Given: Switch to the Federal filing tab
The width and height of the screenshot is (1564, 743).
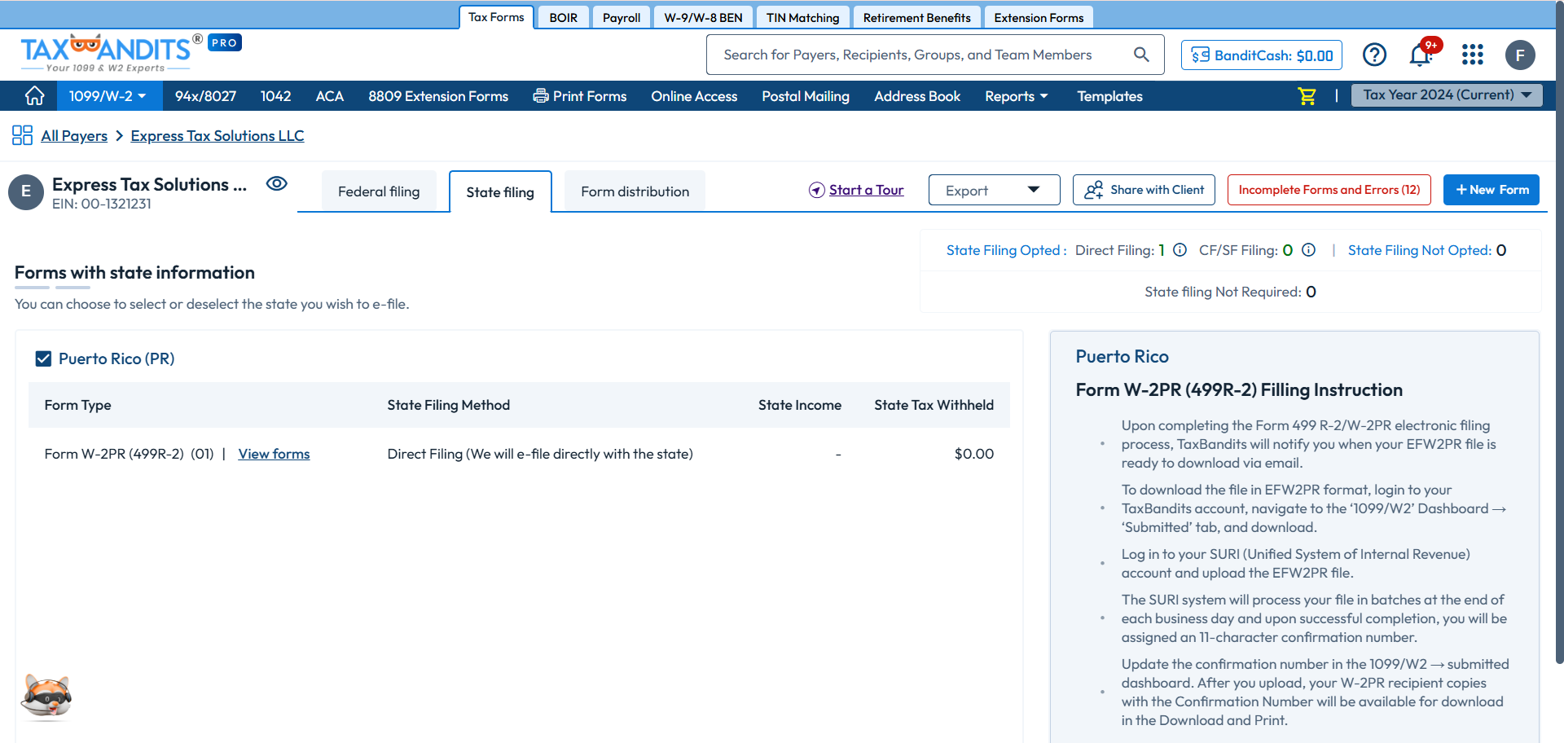Looking at the screenshot, I should (379, 191).
